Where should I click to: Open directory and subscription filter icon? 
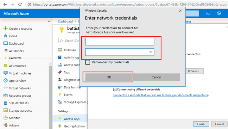[219, 14]
